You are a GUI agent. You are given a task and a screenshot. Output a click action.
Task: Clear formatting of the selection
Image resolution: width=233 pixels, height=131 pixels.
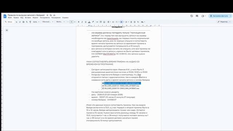click(138, 22)
